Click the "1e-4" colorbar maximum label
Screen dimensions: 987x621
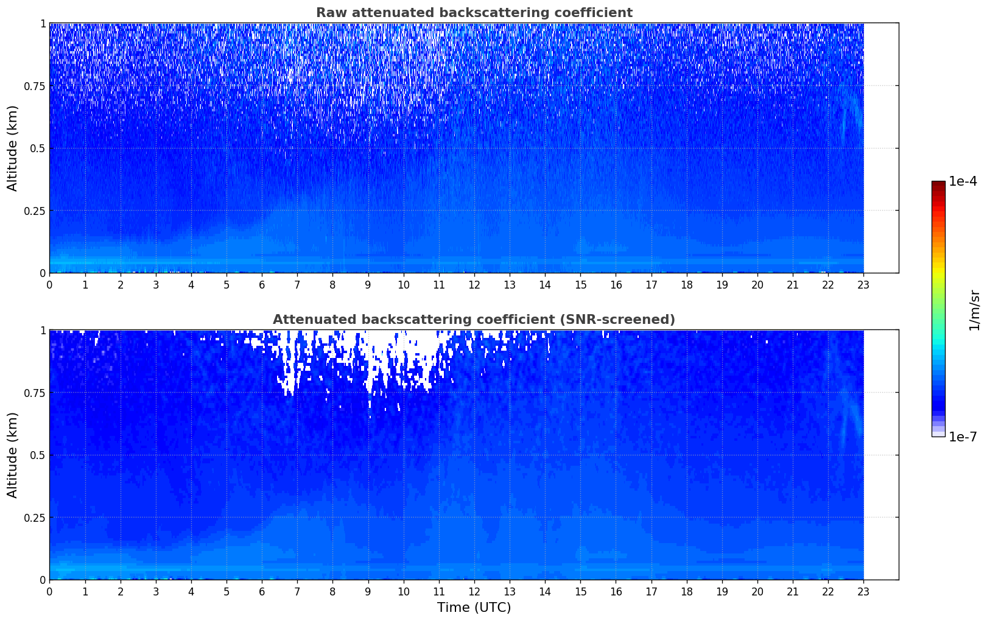coord(963,181)
